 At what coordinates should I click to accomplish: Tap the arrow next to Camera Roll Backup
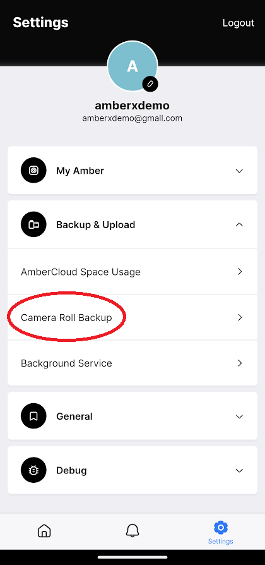click(240, 317)
